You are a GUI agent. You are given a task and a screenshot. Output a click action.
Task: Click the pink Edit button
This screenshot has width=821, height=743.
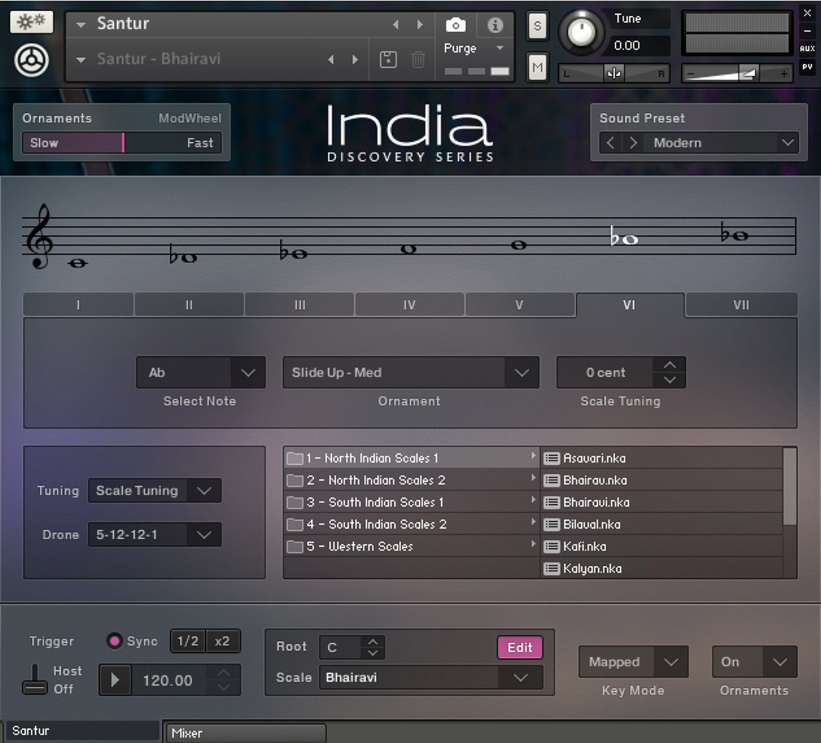tap(520, 647)
